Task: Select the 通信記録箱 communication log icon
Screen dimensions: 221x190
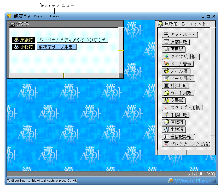Action: 166,137
